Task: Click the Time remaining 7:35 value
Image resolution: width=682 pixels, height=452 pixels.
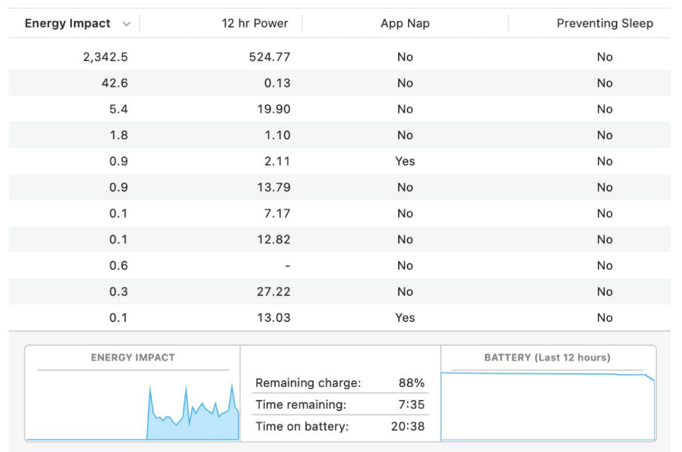Action: click(413, 405)
